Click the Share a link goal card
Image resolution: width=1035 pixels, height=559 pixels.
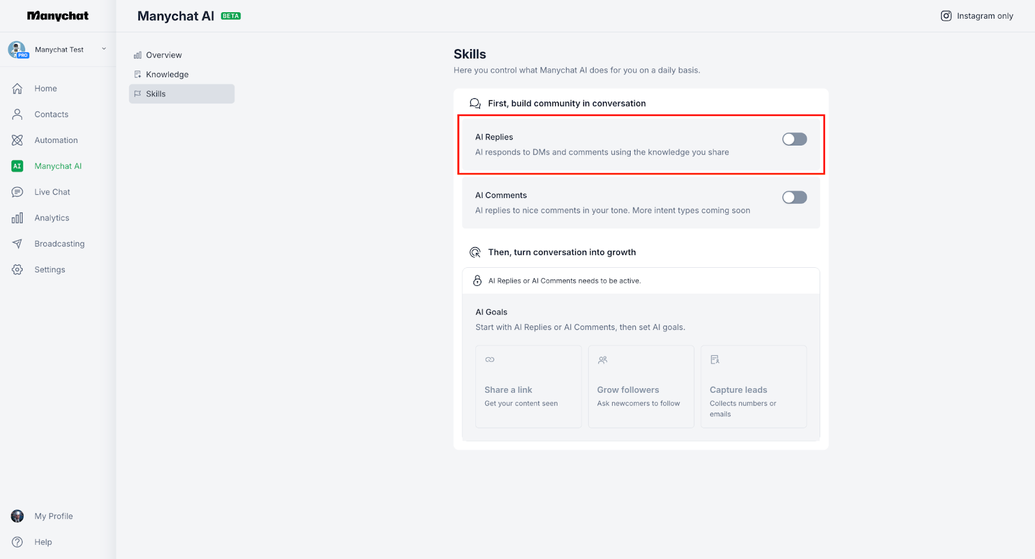[528, 386]
